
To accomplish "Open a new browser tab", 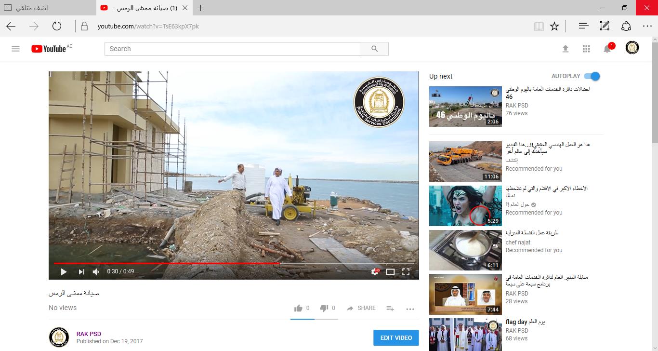I will [x=201, y=8].
